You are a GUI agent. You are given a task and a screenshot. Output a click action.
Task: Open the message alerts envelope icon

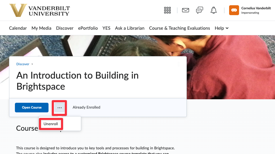click(185, 10)
